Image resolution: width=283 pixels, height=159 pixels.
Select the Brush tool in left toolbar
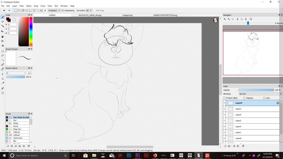tap(2, 17)
